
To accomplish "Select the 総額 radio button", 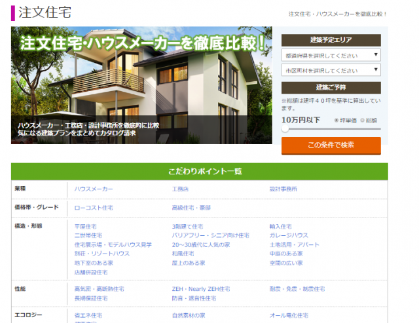I will click(361, 120).
